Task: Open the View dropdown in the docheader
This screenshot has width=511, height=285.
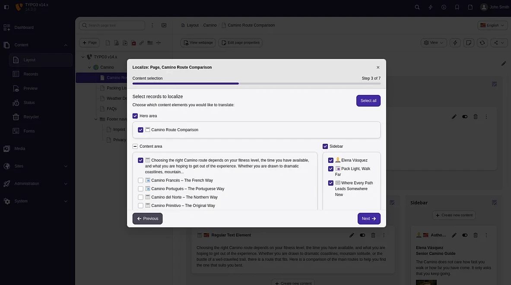Action: click(x=433, y=43)
